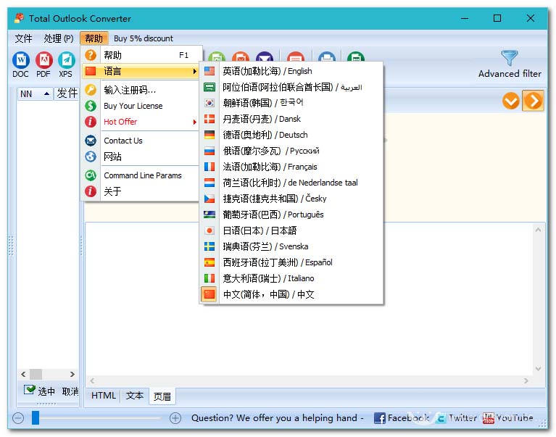
Task: Select Français language option
Action: [291, 167]
